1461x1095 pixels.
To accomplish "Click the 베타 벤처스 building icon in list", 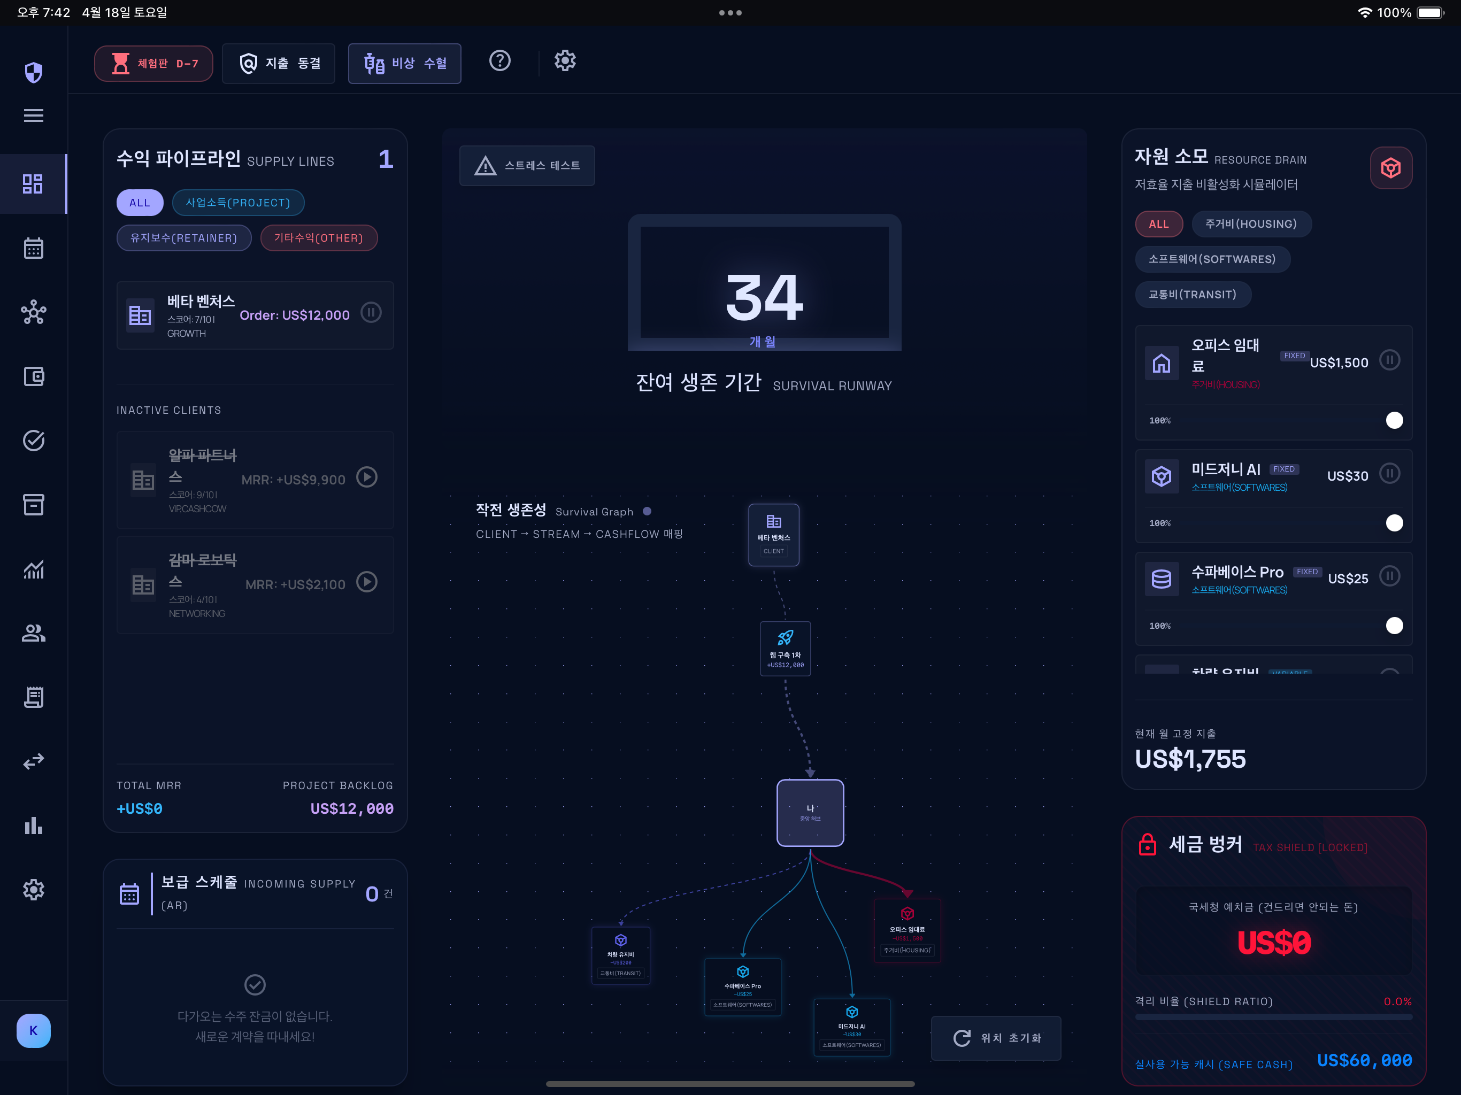I will [140, 315].
